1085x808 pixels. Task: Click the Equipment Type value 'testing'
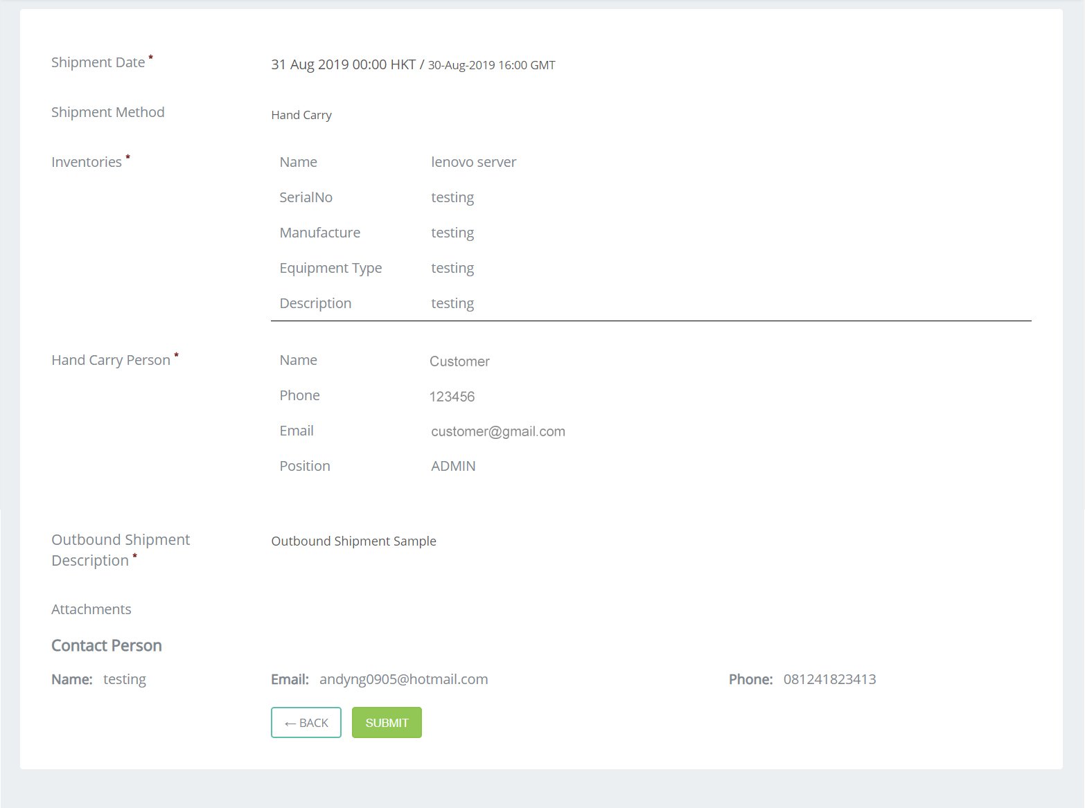click(x=452, y=268)
